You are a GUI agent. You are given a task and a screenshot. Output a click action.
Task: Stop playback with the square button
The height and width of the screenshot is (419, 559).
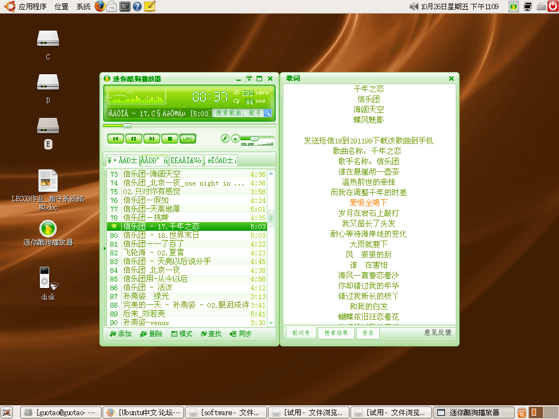pos(170,139)
